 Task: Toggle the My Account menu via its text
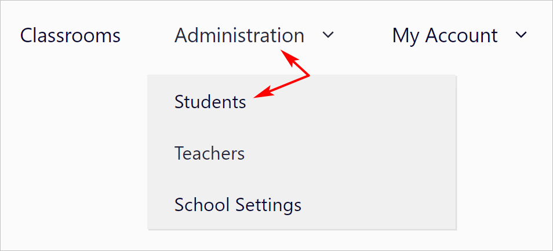click(445, 36)
